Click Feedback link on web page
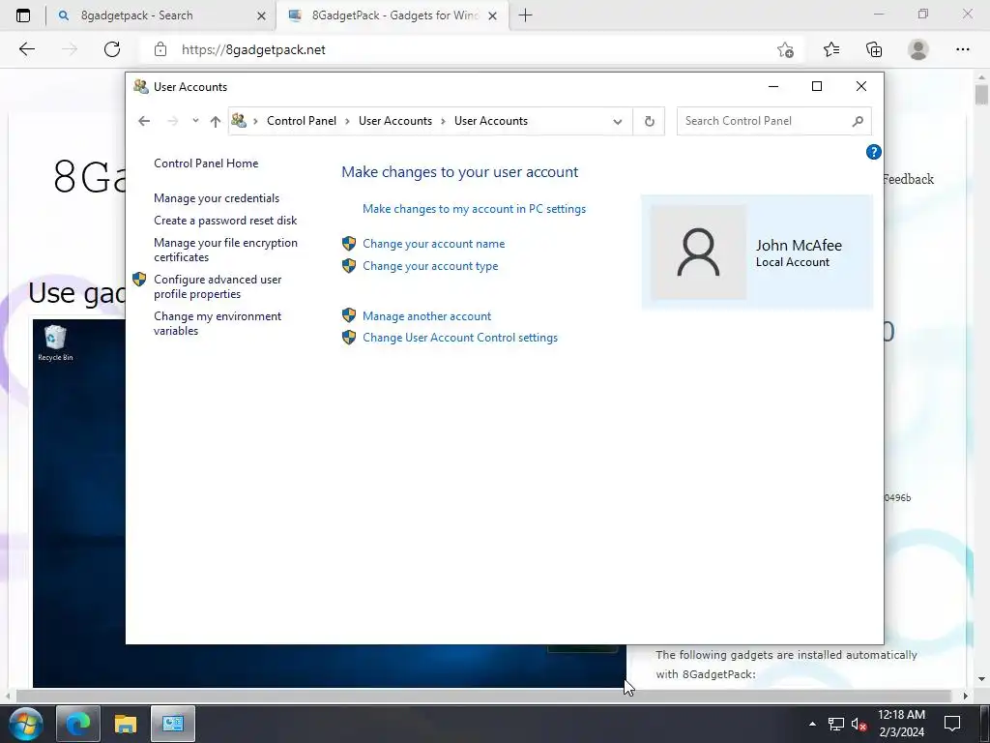 click(x=909, y=179)
